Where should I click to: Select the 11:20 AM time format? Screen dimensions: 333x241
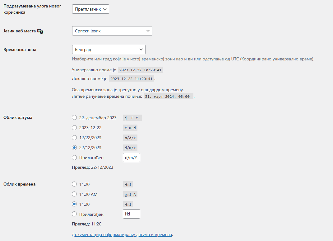coord(74,194)
